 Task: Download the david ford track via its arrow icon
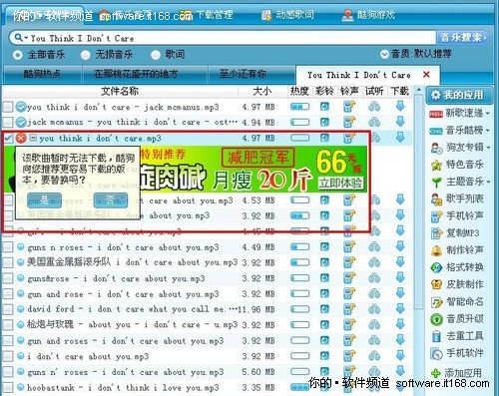pos(400,309)
